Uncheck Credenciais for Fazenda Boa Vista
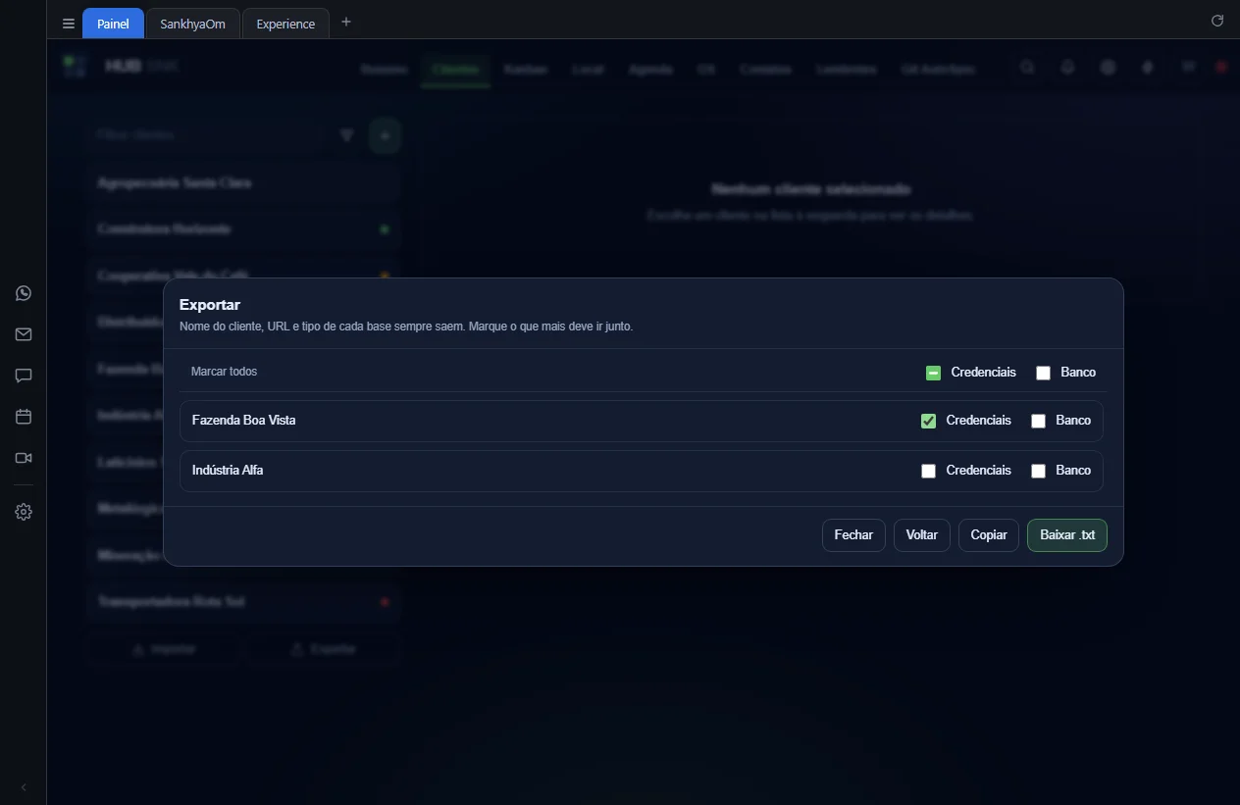The width and height of the screenshot is (1240, 805). pos(928,421)
